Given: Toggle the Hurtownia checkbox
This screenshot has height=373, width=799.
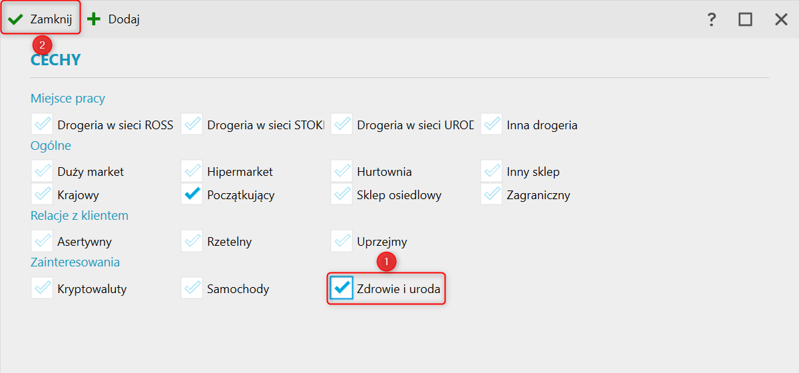Looking at the screenshot, I should click(x=342, y=171).
